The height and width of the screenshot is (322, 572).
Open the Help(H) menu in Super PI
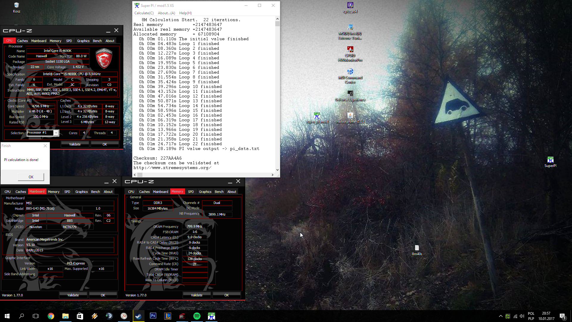[x=185, y=13]
